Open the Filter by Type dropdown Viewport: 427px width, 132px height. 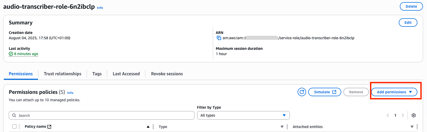(243, 115)
